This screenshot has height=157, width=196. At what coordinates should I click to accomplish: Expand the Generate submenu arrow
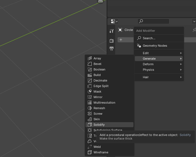[x=181, y=59]
